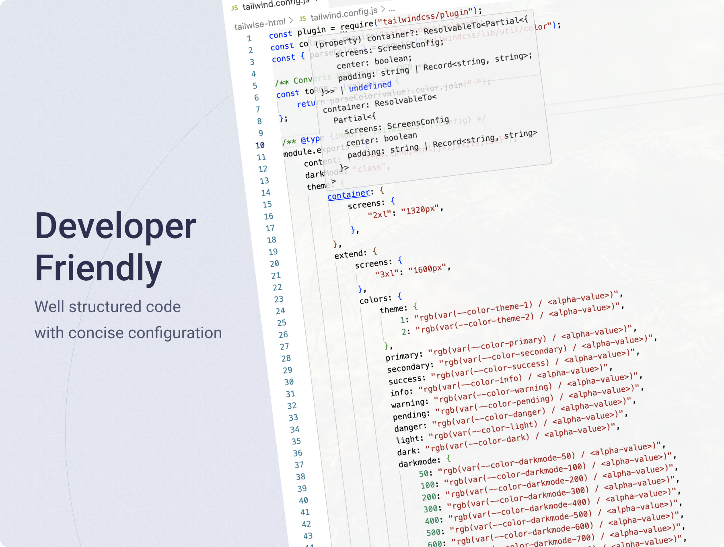Click line number 10 in the gutter
724x547 pixels.
(260, 145)
